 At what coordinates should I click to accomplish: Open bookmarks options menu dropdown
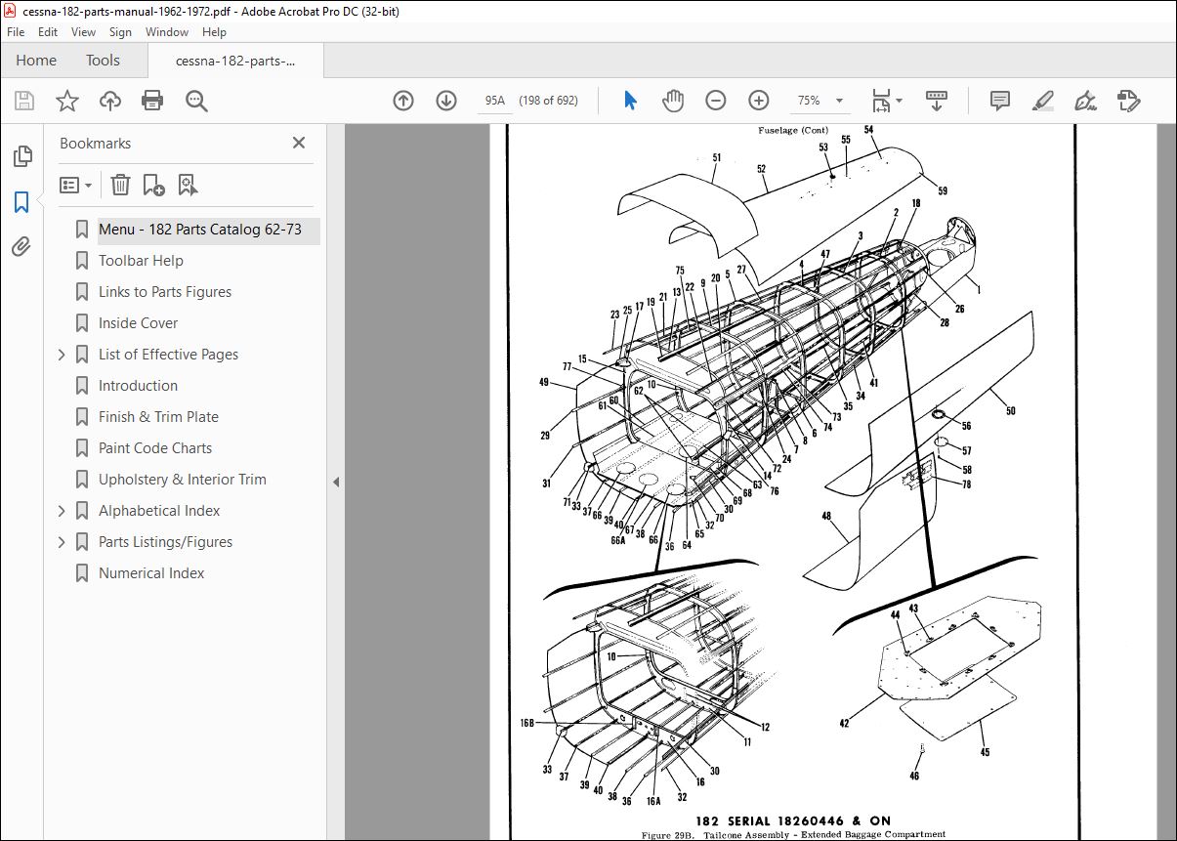tap(76, 185)
